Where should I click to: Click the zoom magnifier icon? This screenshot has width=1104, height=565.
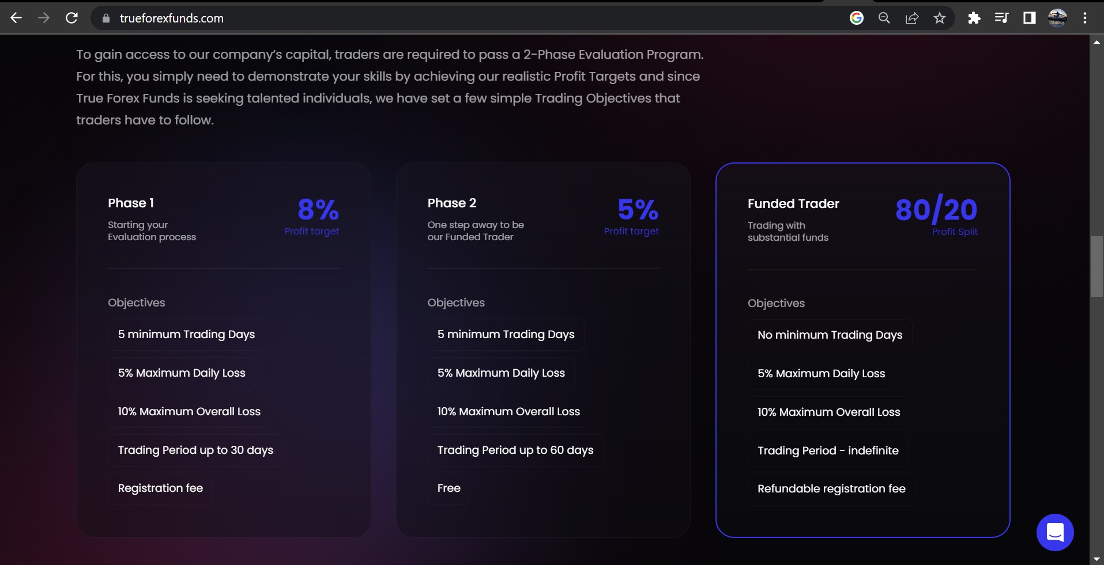pos(884,18)
